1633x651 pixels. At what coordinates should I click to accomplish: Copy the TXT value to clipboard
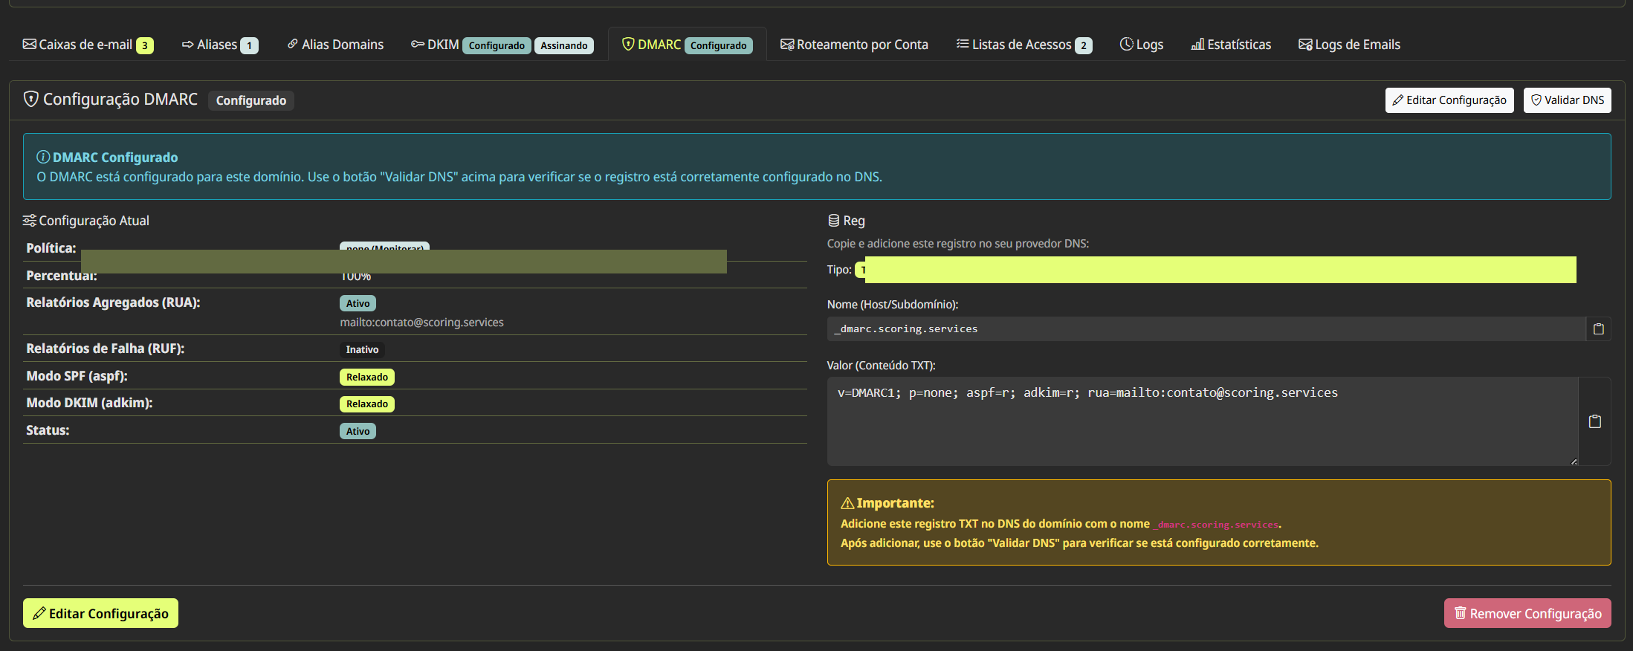point(1594,421)
